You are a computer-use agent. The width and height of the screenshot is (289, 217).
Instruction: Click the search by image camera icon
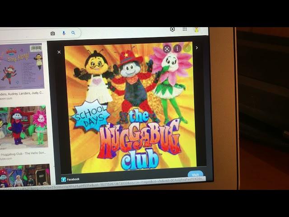pos(53,33)
